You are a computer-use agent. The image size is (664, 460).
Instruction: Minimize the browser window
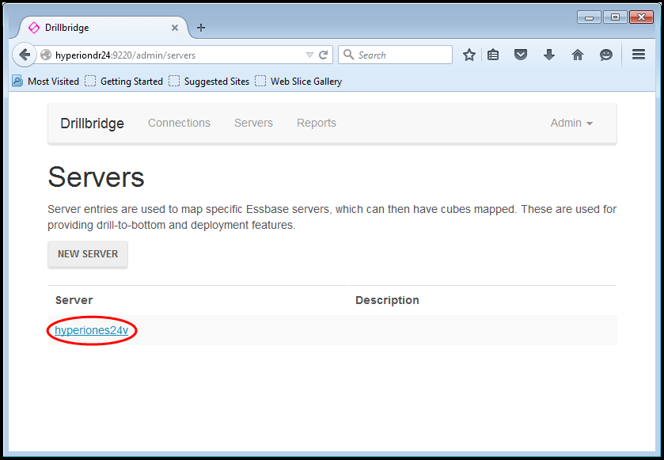point(589,17)
